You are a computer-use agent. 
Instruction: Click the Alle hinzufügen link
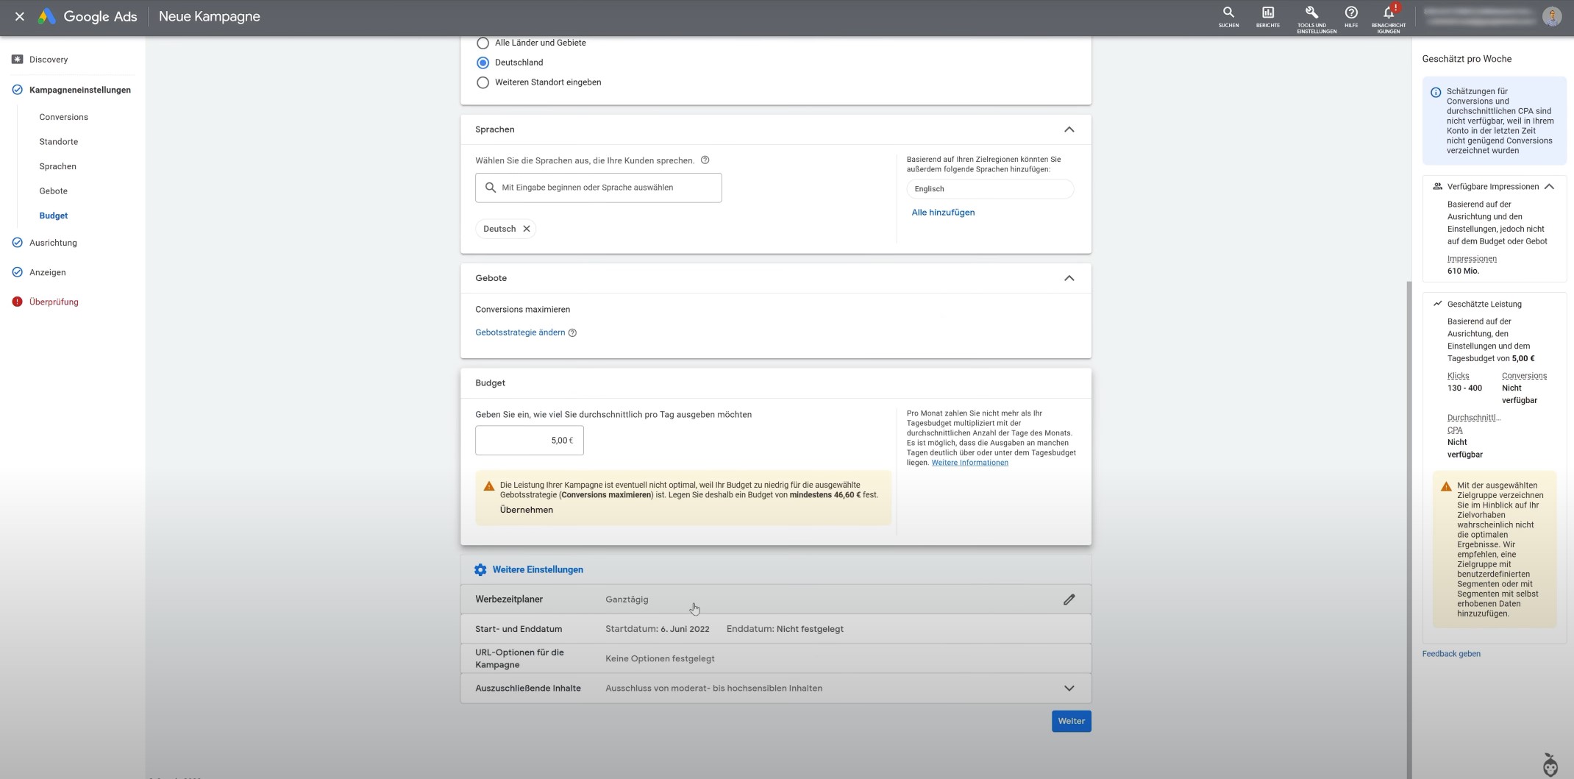pos(943,213)
